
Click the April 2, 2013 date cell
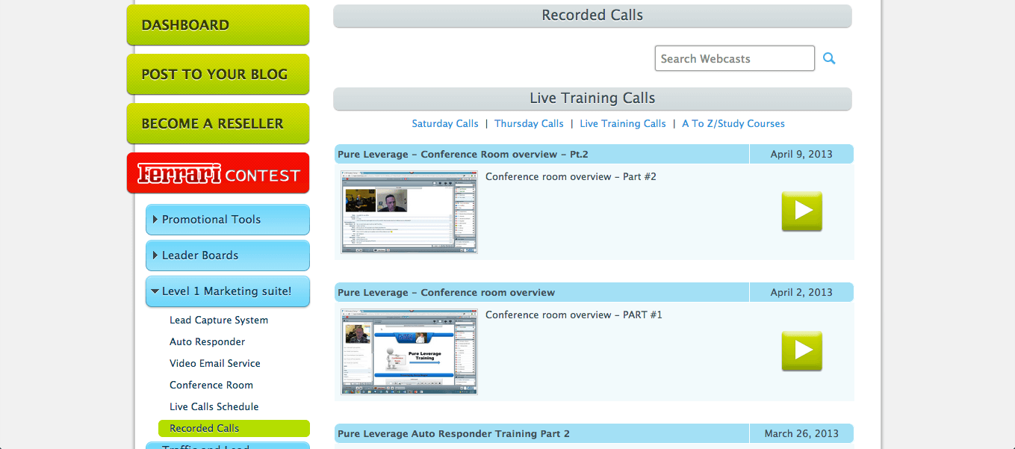click(x=801, y=292)
